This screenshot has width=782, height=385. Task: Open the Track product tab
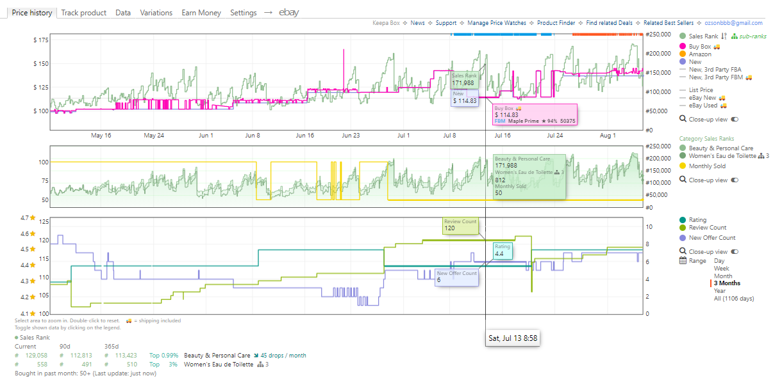(x=84, y=13)
